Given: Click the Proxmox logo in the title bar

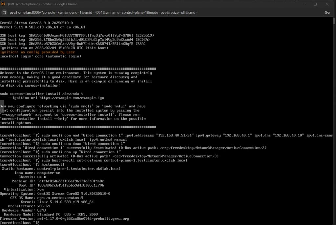Looking at the screenshot, I should [x=4, y=4].
